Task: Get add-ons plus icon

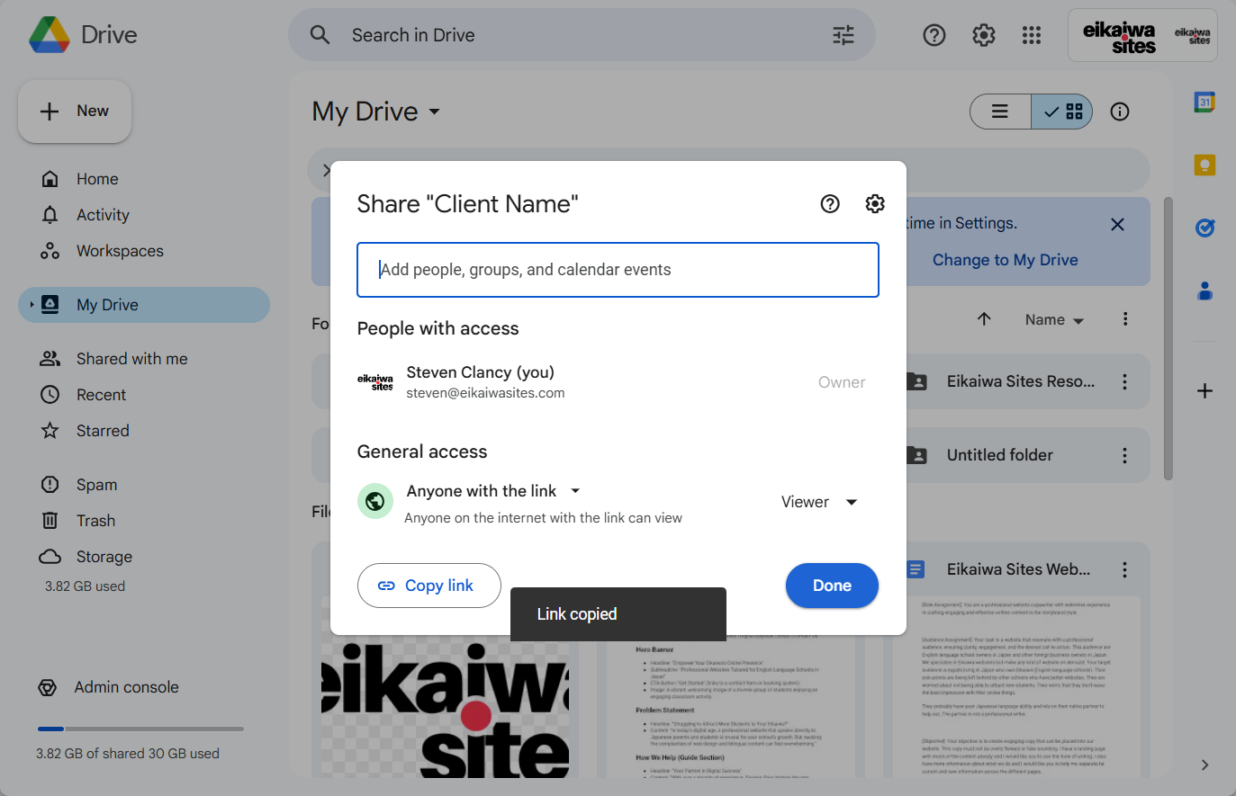Action: coord(1204,391)
